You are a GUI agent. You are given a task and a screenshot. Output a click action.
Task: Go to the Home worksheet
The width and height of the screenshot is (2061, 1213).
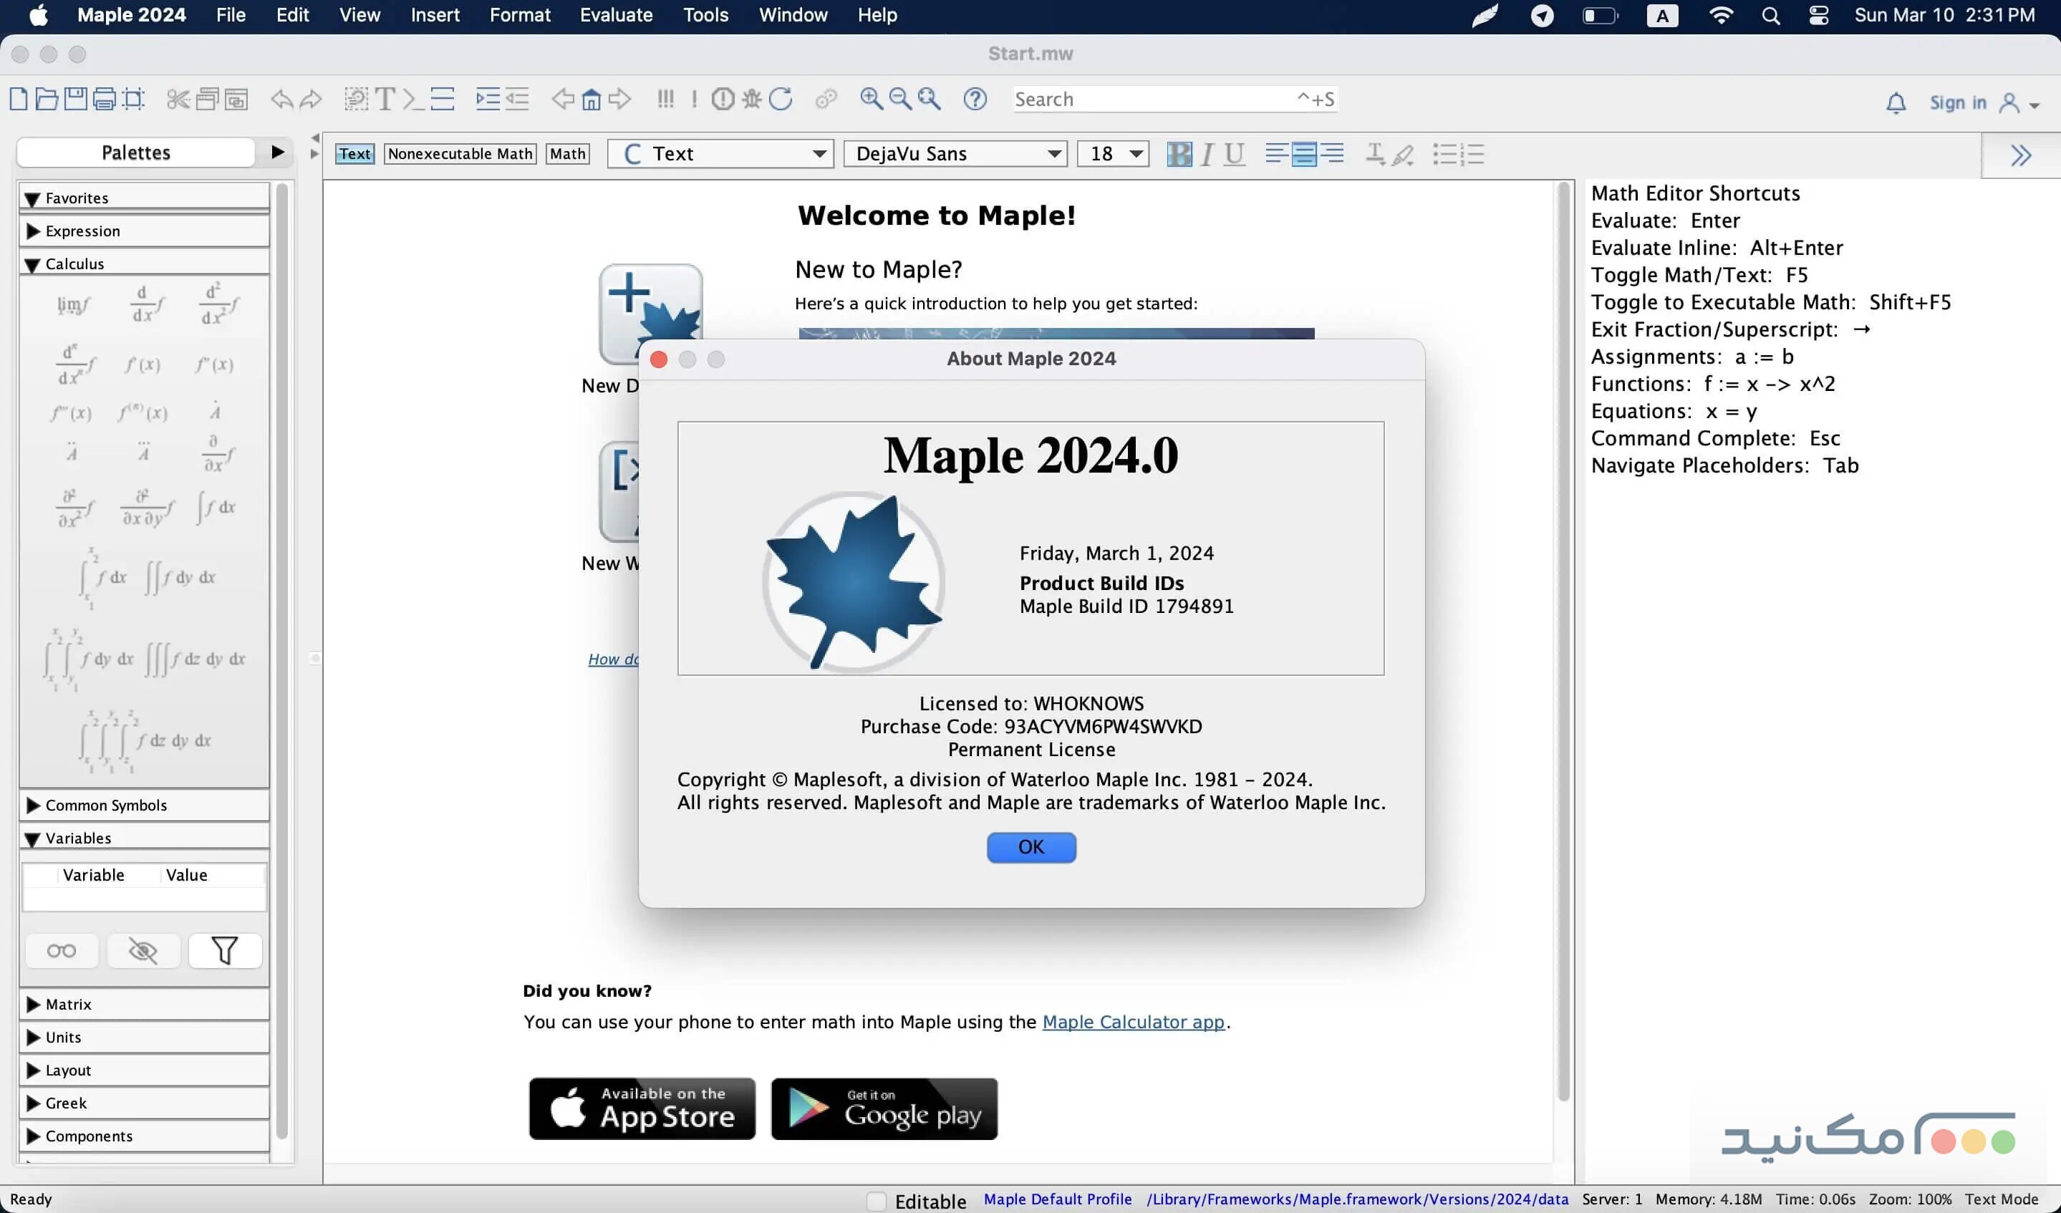click(x=591, y=98)
